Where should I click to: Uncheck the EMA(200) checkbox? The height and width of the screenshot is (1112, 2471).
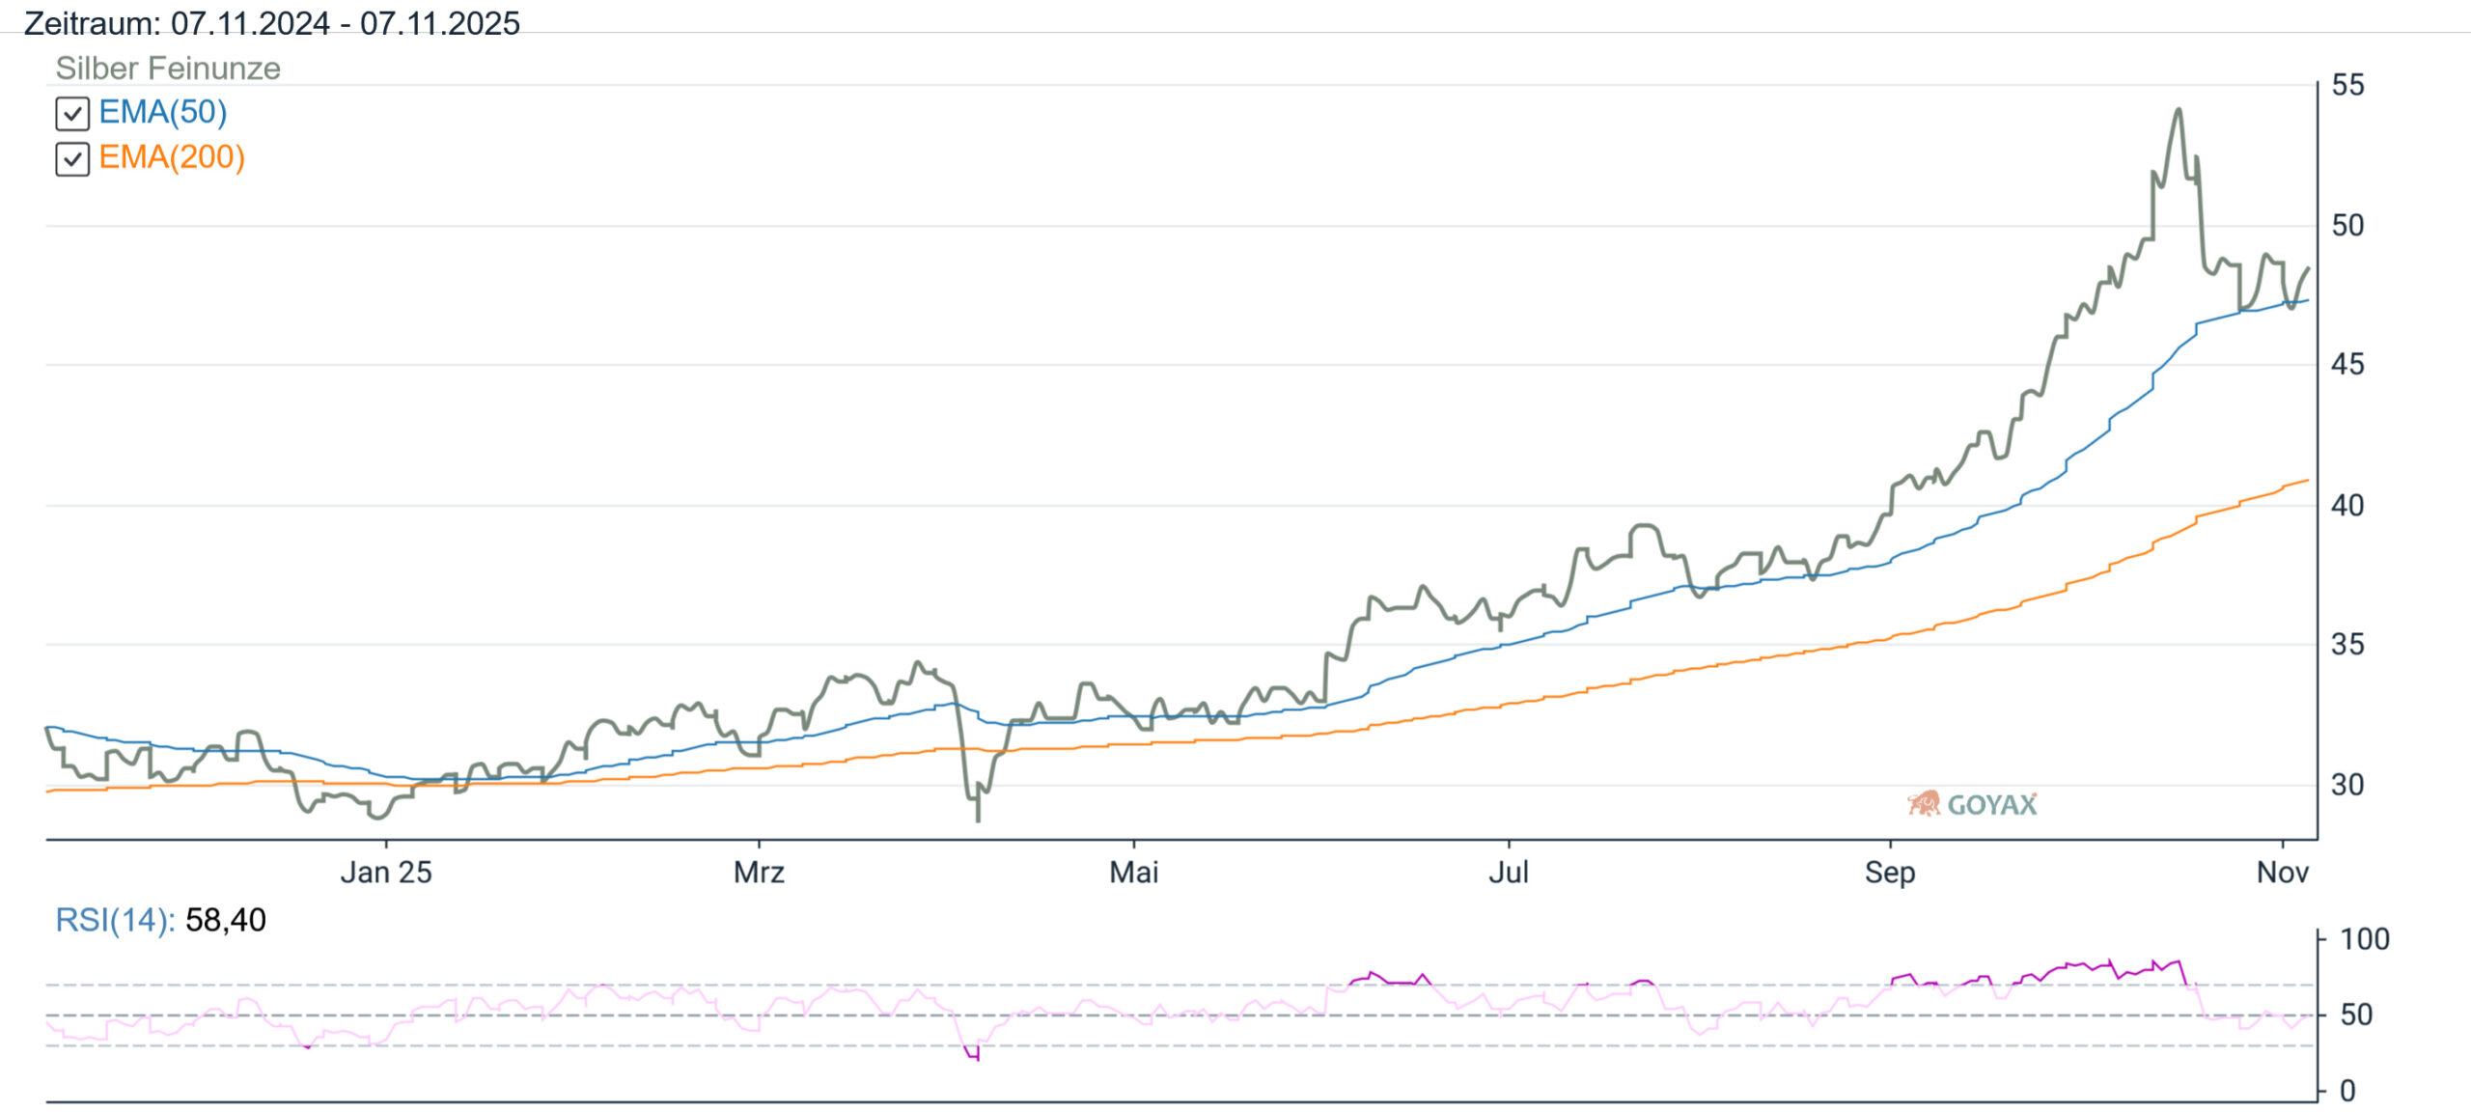coord(72,158)
